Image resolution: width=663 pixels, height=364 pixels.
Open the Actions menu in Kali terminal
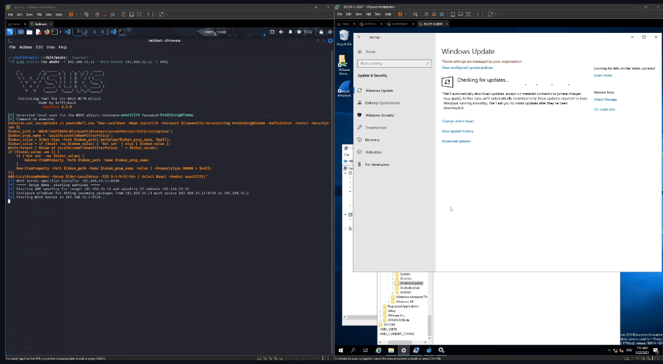coord(25,47)
